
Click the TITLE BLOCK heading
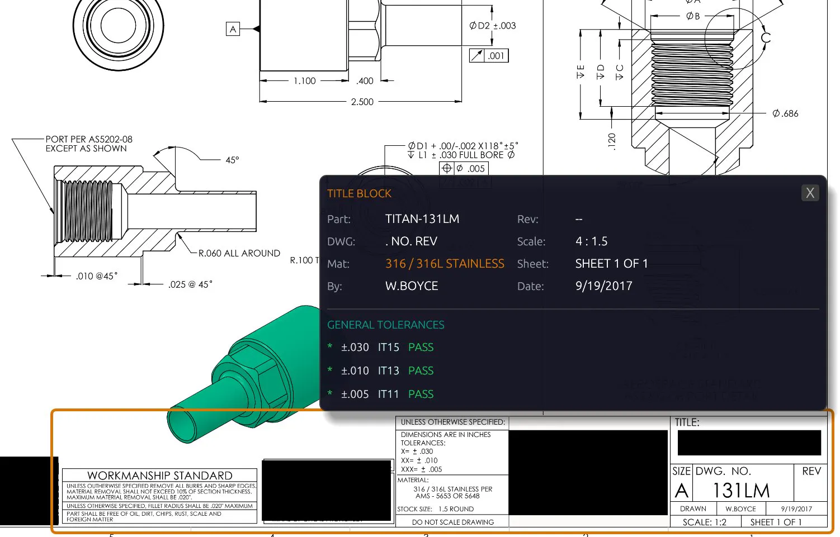(x=359, y=193)
